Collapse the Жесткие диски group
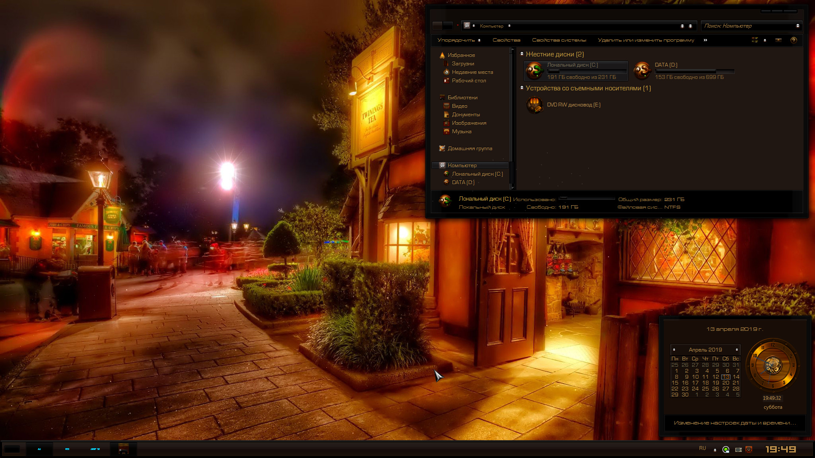Viewport: 815px width, 458px height. pyautogui.click(x=522, y=54)
